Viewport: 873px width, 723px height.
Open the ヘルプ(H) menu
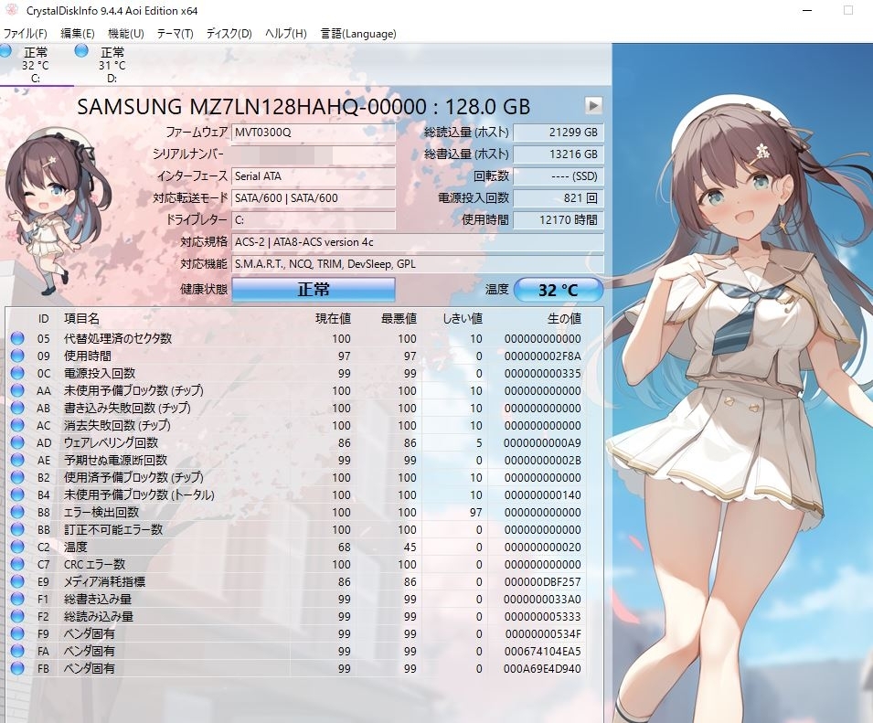pos(285,34)
